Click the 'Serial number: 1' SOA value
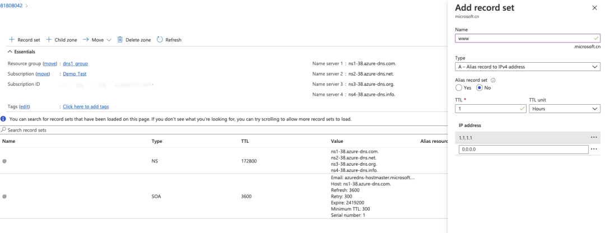The width and height of the screenshot is (605, 233). [348, 215]
